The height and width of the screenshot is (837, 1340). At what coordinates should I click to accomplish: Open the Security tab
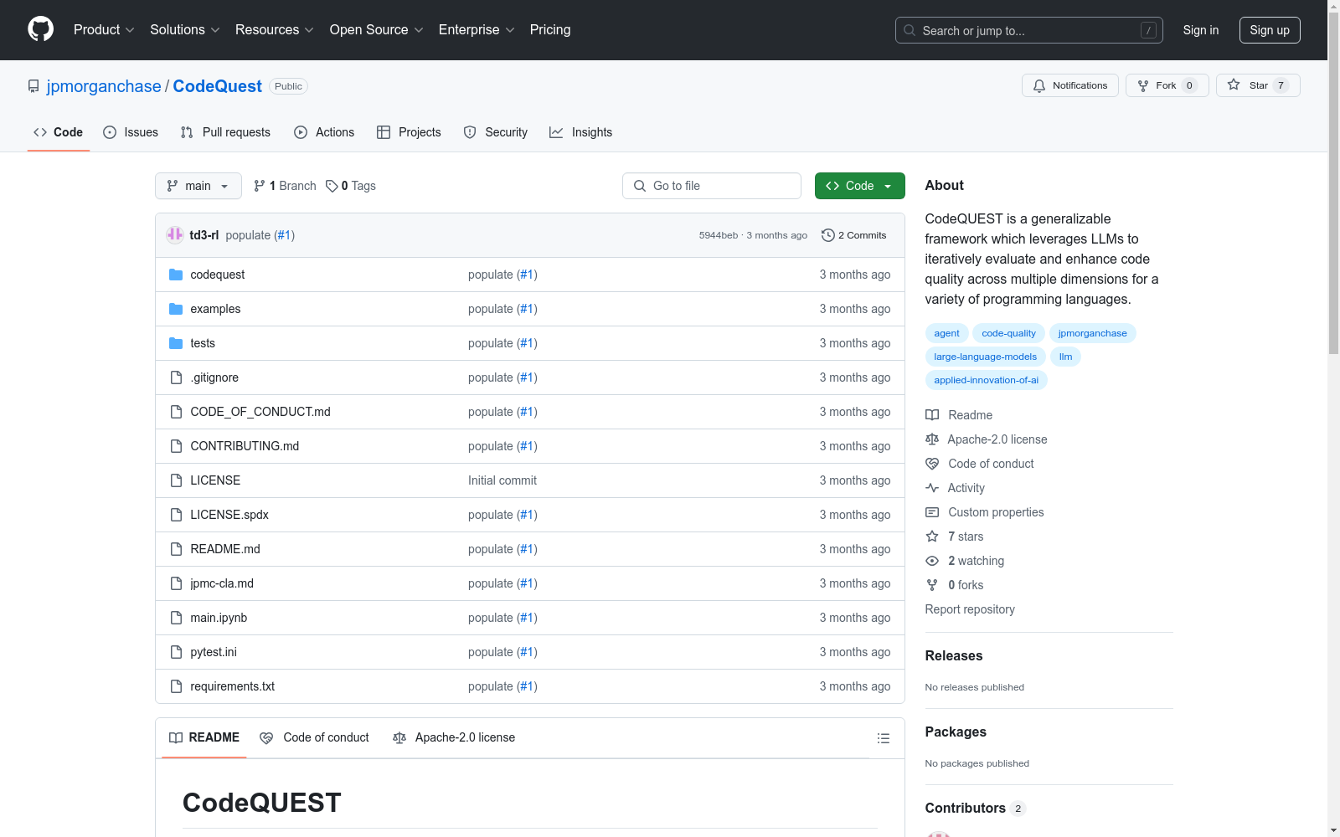click(x=496, y=132)
